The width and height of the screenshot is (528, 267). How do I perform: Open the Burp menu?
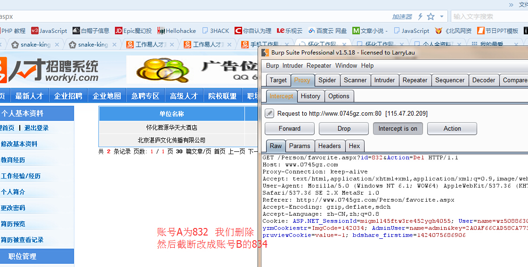pos(272,65)
